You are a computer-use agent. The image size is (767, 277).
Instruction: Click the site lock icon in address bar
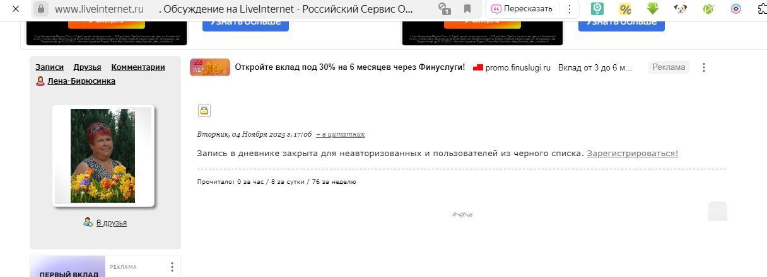[40, 9]
